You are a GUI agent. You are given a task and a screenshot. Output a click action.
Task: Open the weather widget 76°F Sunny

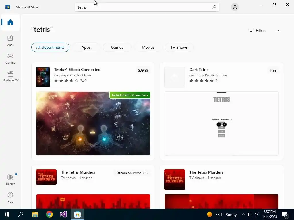[222, 214]
